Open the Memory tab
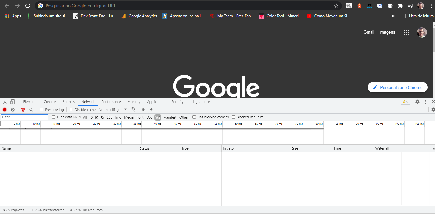Screen dimensions: 435x214 (134, 102)
